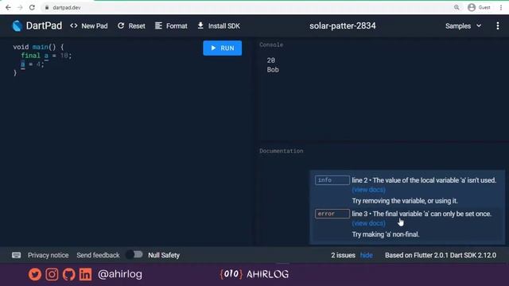Open the Samples dropdown
Screen dimensions: 509x286
[463, 26]
